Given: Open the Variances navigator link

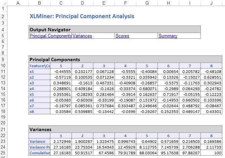Looking at the screenshot, I should (82, 36).
